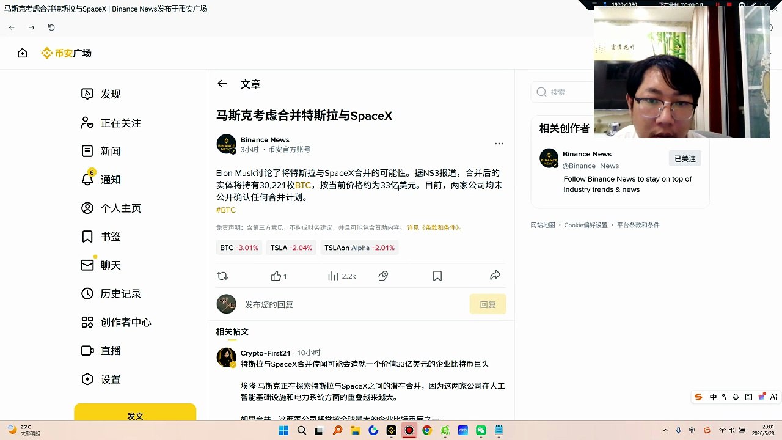Click the BTC link in the article text
Image resolution: width=782 pixels, height=440 pixels.
pos(303,185)
